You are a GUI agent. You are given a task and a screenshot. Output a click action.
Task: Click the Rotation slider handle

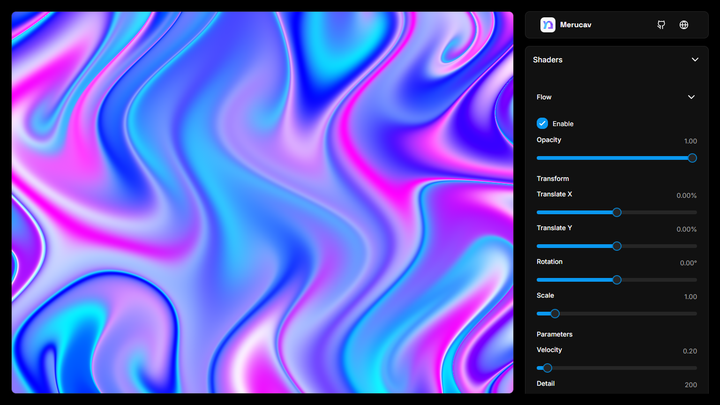pos(617,280)
